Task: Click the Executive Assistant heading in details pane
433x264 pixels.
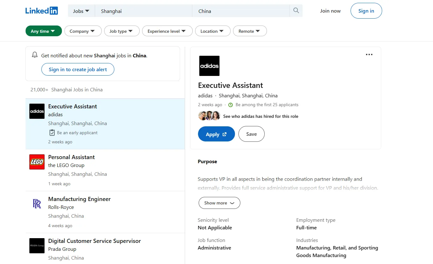Action: coord(231,85)
